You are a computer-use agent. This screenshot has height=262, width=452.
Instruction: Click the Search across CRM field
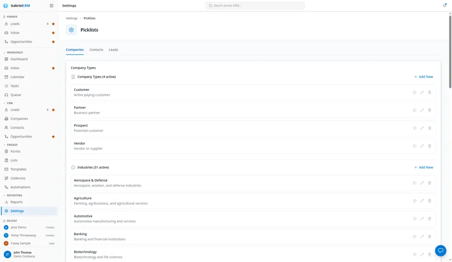pos(255,5)
